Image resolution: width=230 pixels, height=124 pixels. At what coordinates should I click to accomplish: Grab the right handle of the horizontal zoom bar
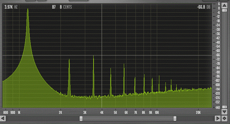pyautogui.click(x=175, y=118)
